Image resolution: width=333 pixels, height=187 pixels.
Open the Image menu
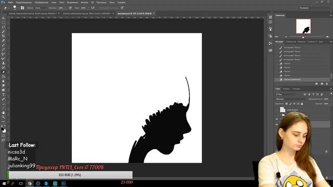tap(42, 2)
